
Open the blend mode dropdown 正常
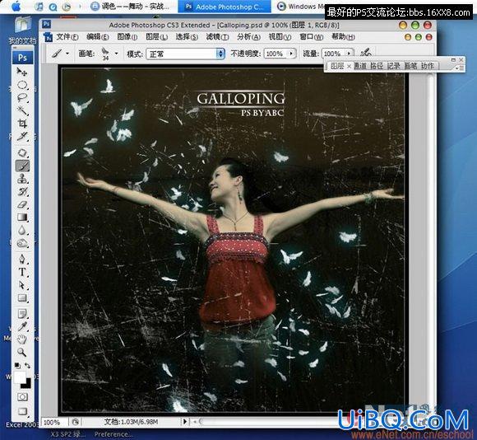pyautogui.click(x=186, y=54)
